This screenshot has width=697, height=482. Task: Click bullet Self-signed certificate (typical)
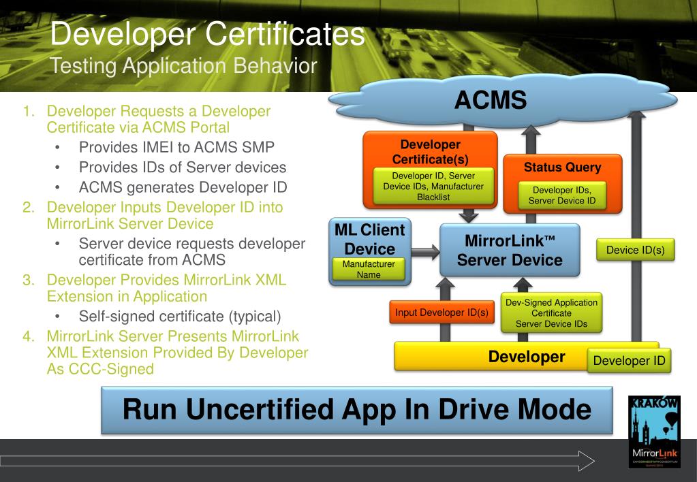(180, 317)
